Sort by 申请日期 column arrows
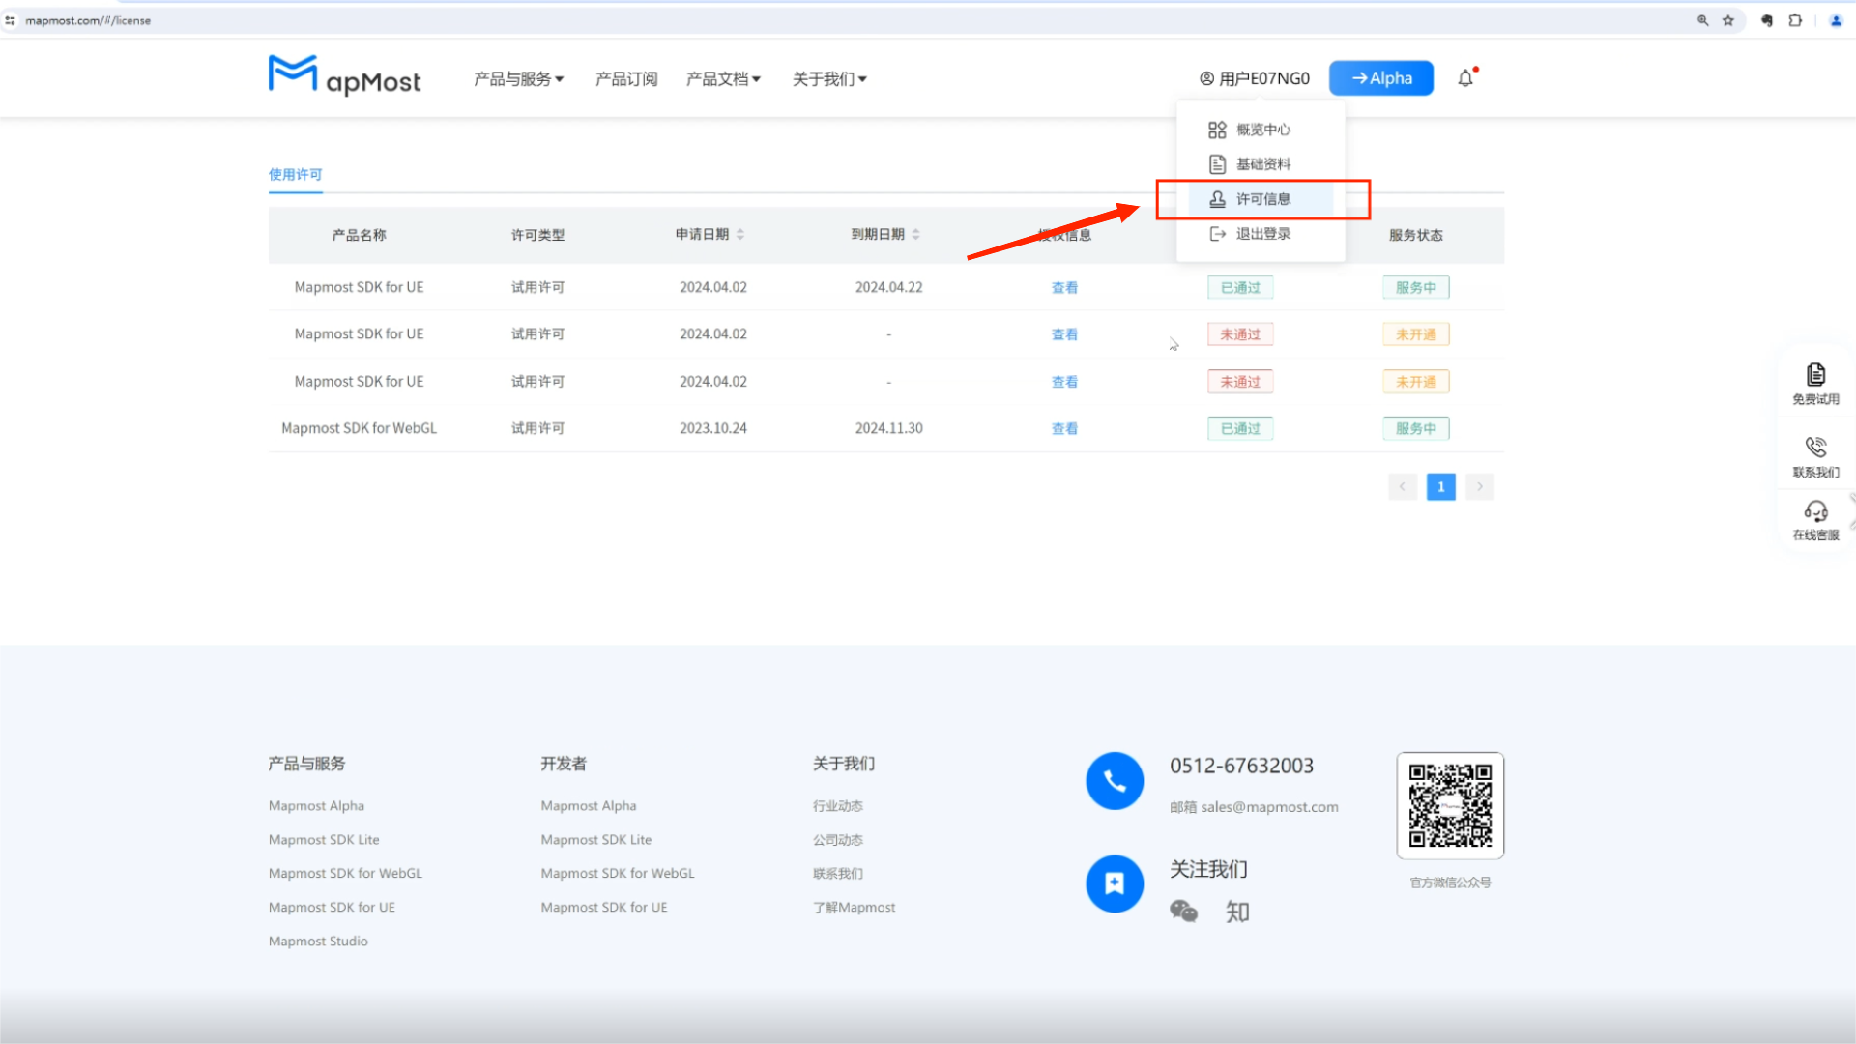The width and height of the screenshot is (1856, 1044). (740, 234)
